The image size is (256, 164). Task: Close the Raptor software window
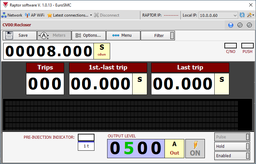pyautogui.click(x=251, y=5)
